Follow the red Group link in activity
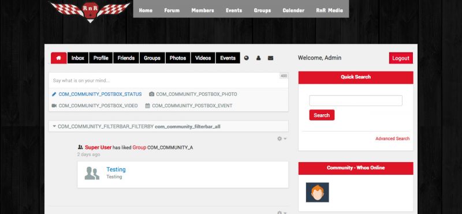Image resolution: width=462 pixels, height=214 pixels. point(139,148)
